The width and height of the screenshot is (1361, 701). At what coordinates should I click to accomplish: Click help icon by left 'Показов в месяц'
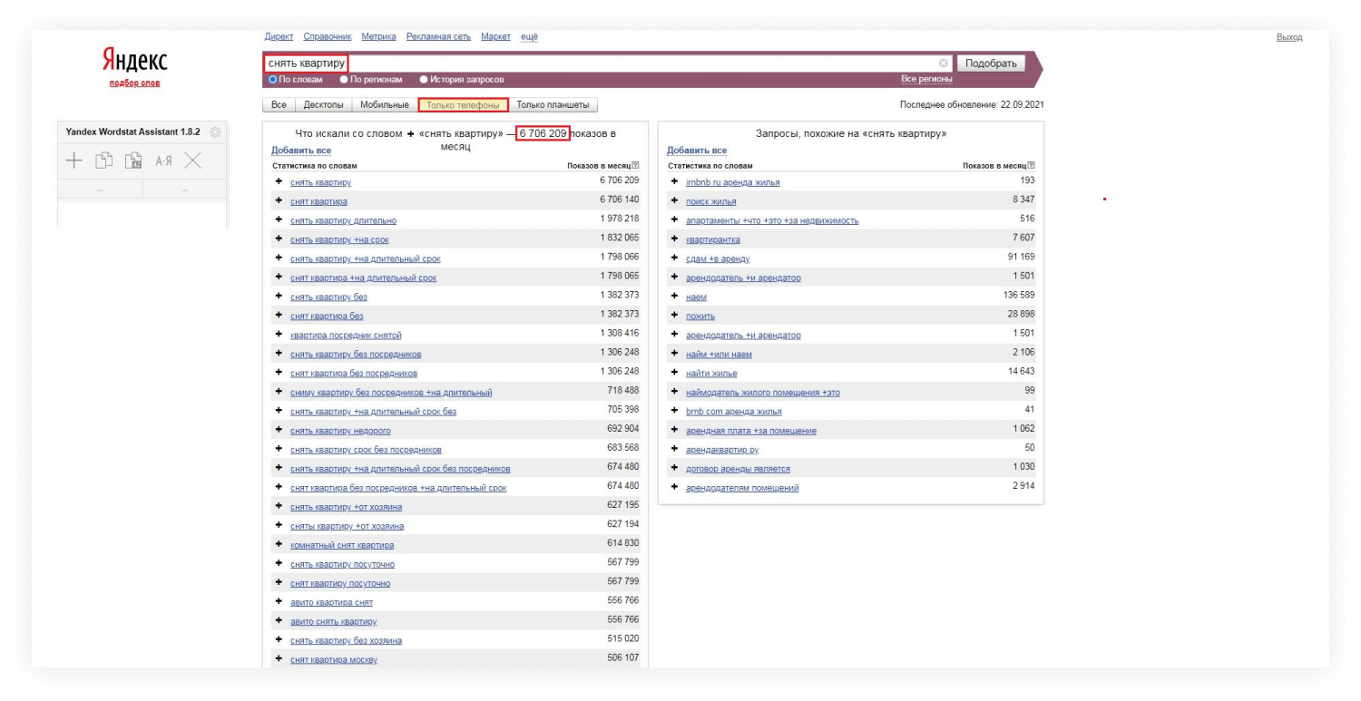point(636,166)
